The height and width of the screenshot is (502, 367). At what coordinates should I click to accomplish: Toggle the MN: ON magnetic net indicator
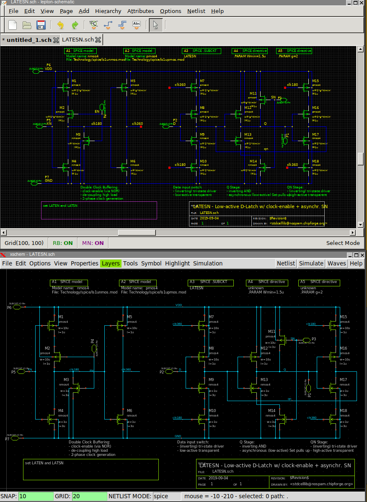click(93, 243)
